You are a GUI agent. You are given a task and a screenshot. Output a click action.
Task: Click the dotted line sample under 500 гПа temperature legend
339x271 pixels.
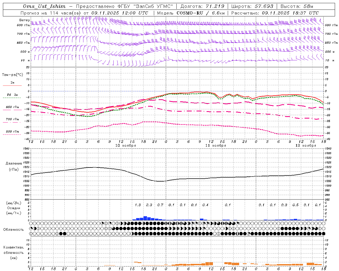(12, 134)
